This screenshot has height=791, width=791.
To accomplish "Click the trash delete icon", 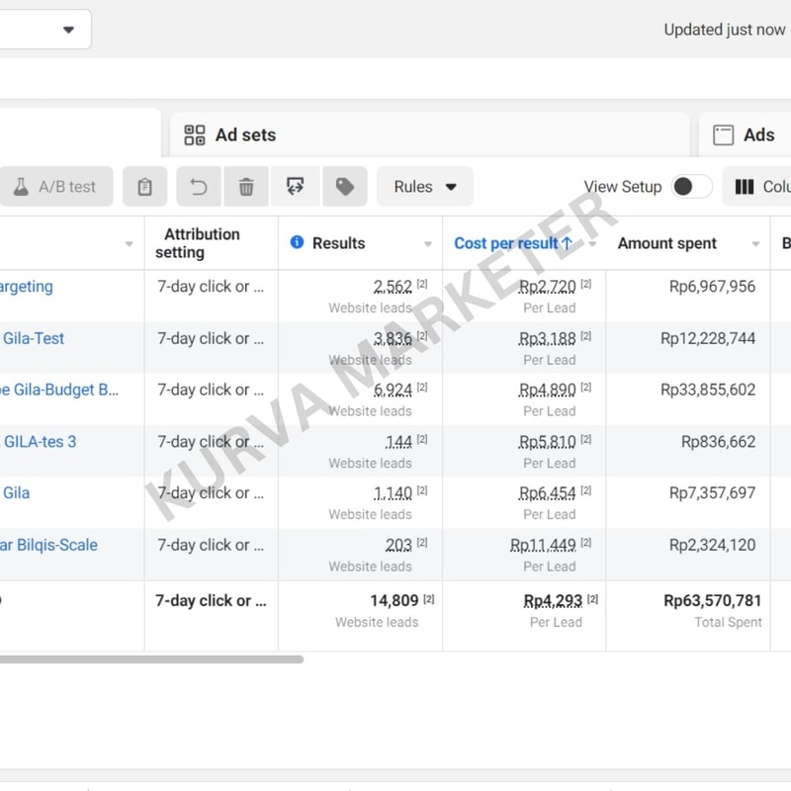I will (x=246, y=187).
